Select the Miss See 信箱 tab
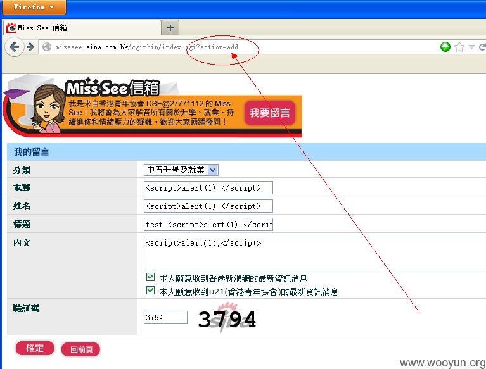 point(82,28)
